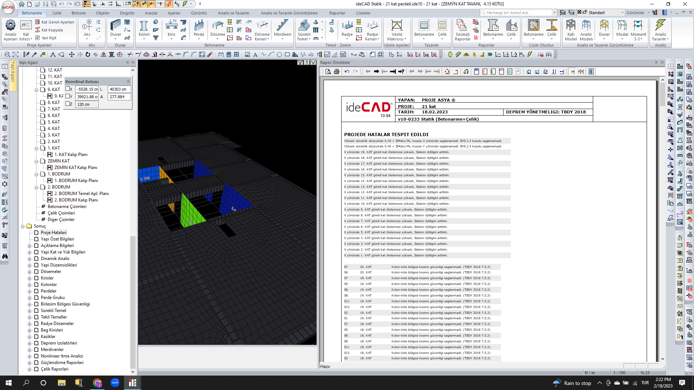
Task: Click print icon in Rapor Önizleme toolbar
Action: click(x=337, y=71)
